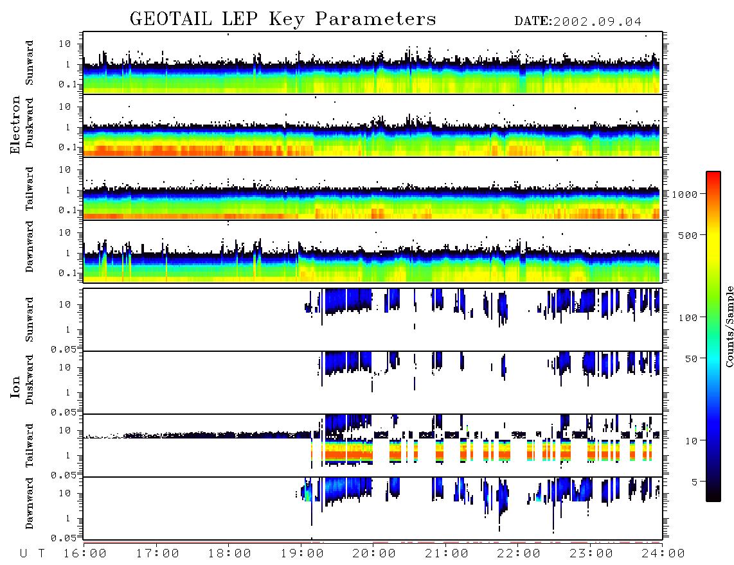
Task: Click the DATE:2002.09.04 label
Action: tap(578, 22)
